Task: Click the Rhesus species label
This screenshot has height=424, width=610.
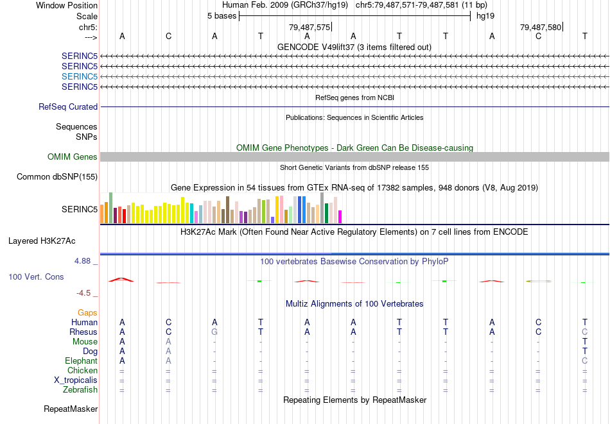Action: click(83, 332)
